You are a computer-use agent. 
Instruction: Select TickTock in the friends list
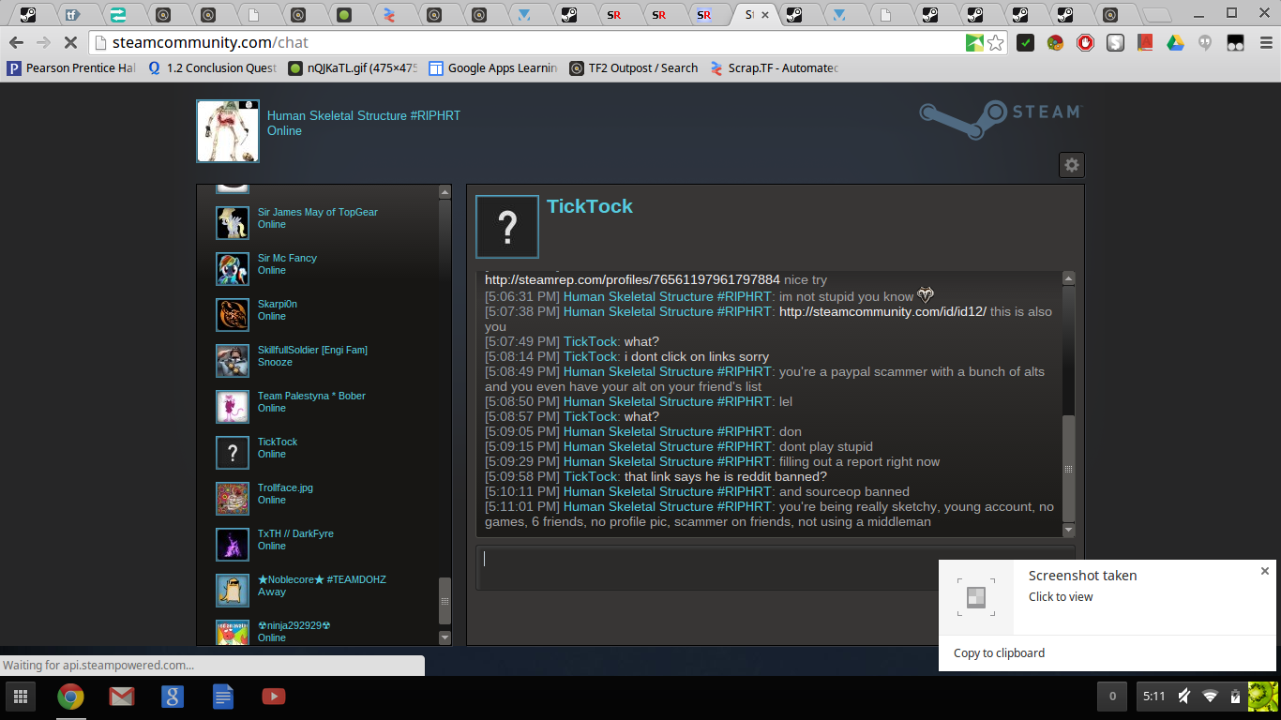point(278,442)
